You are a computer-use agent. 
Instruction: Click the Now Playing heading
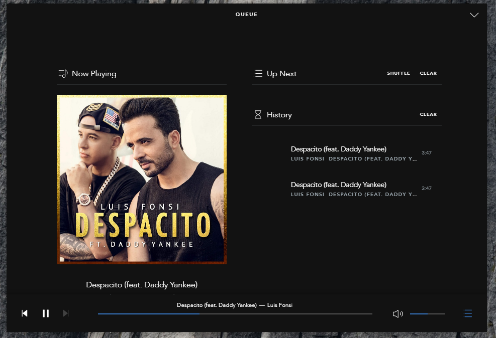94,74
